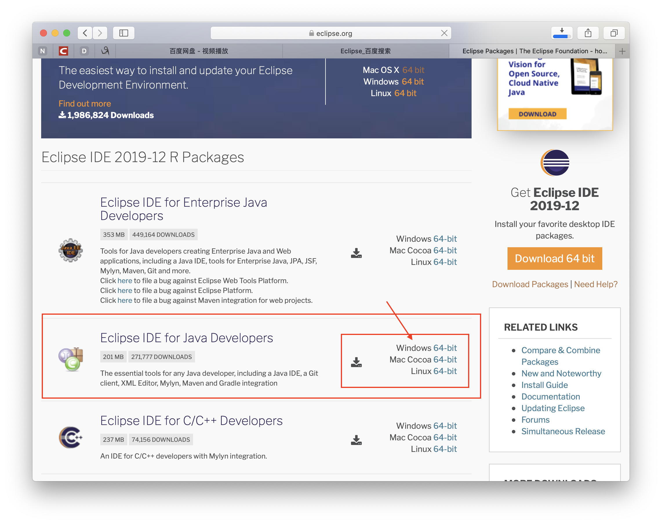662x524 pixels.
Task: Switch to 百度网盘 - 视频播放 tab
Action: click(x=199, y=51)
